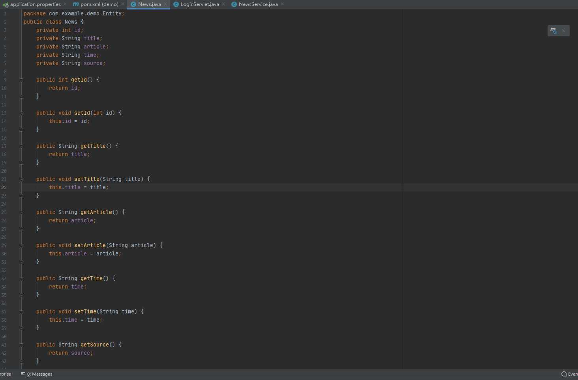This screenshot has height=380, width=578.
Task: Click 'this.id = id;' statement
Action: (x=69, y=121)
